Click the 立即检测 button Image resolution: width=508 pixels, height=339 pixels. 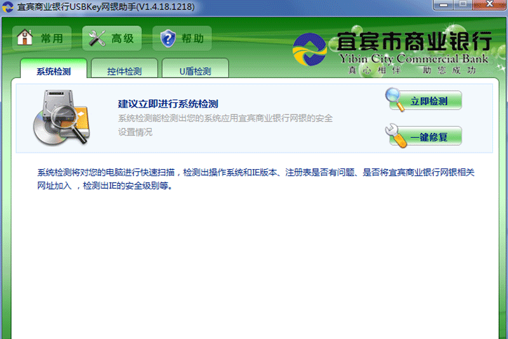click(424, 100)
